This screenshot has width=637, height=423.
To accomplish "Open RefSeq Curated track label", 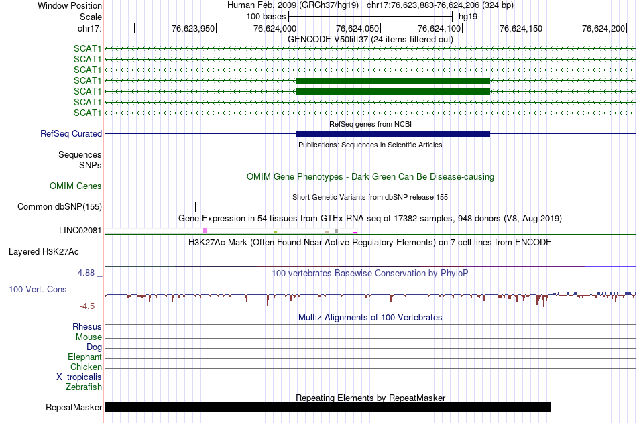I will (x=71, y=133).
